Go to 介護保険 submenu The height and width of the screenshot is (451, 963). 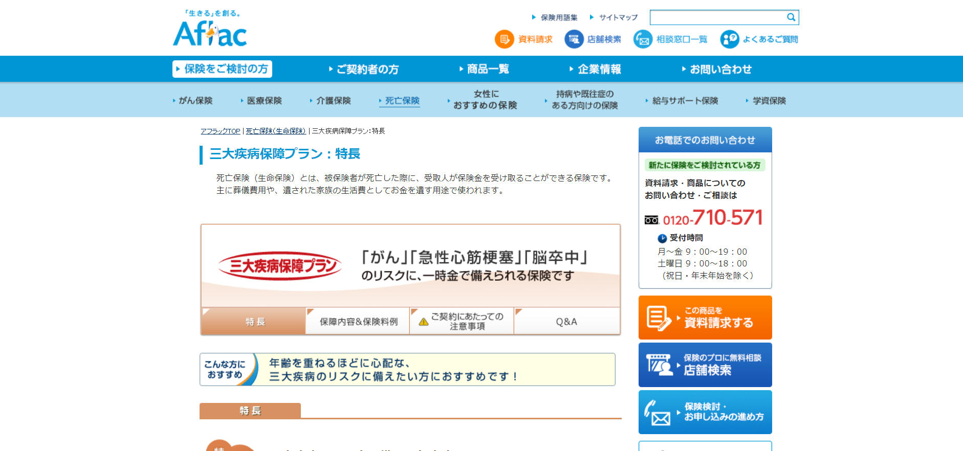coord(331,101)
